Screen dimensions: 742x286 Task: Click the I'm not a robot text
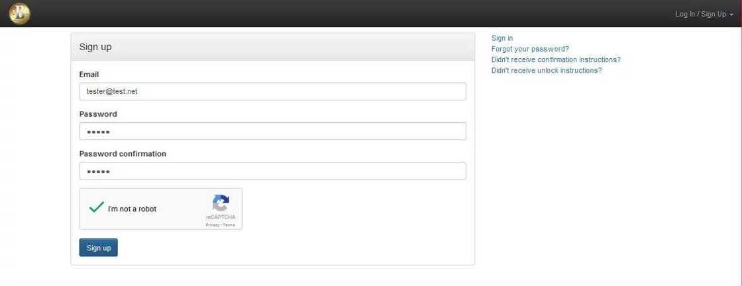point(132,209)
